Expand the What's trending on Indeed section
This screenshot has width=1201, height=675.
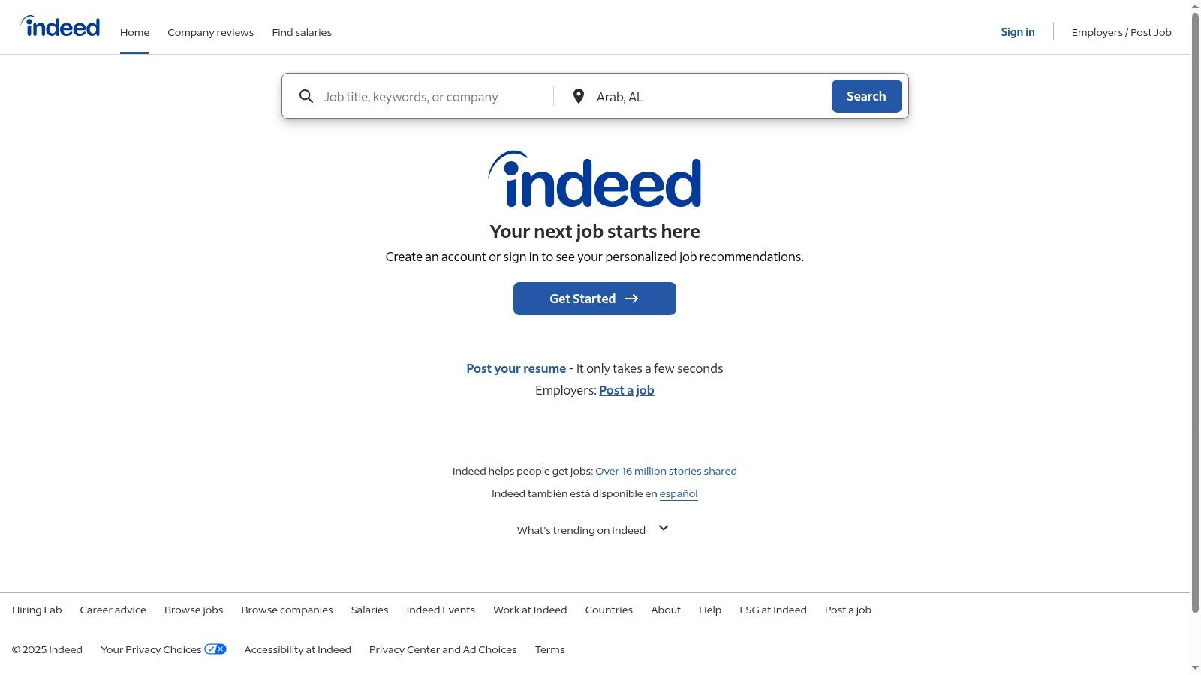663,529
